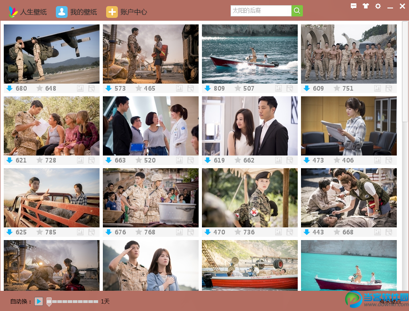Screen dimensions: 409x311
Task: Download the wallpaper with 625 downloads
Action: click(10, 232)
